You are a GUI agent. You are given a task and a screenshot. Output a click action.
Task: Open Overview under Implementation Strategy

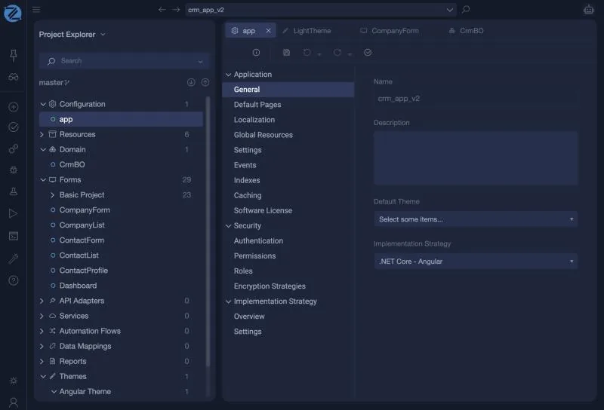(x=249, y=317)
